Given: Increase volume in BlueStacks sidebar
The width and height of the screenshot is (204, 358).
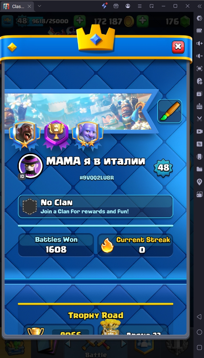Looking at the screenshot, I should [199, 43].
